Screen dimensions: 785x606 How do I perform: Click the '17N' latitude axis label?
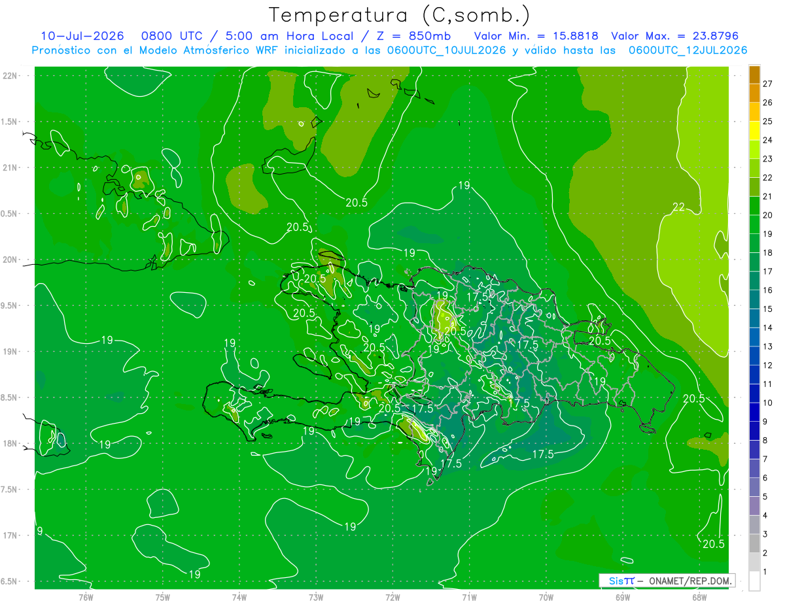coord(10,535)
